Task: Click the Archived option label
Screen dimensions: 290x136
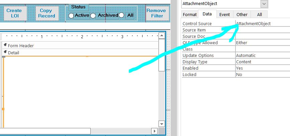Action: coord(108,15)
